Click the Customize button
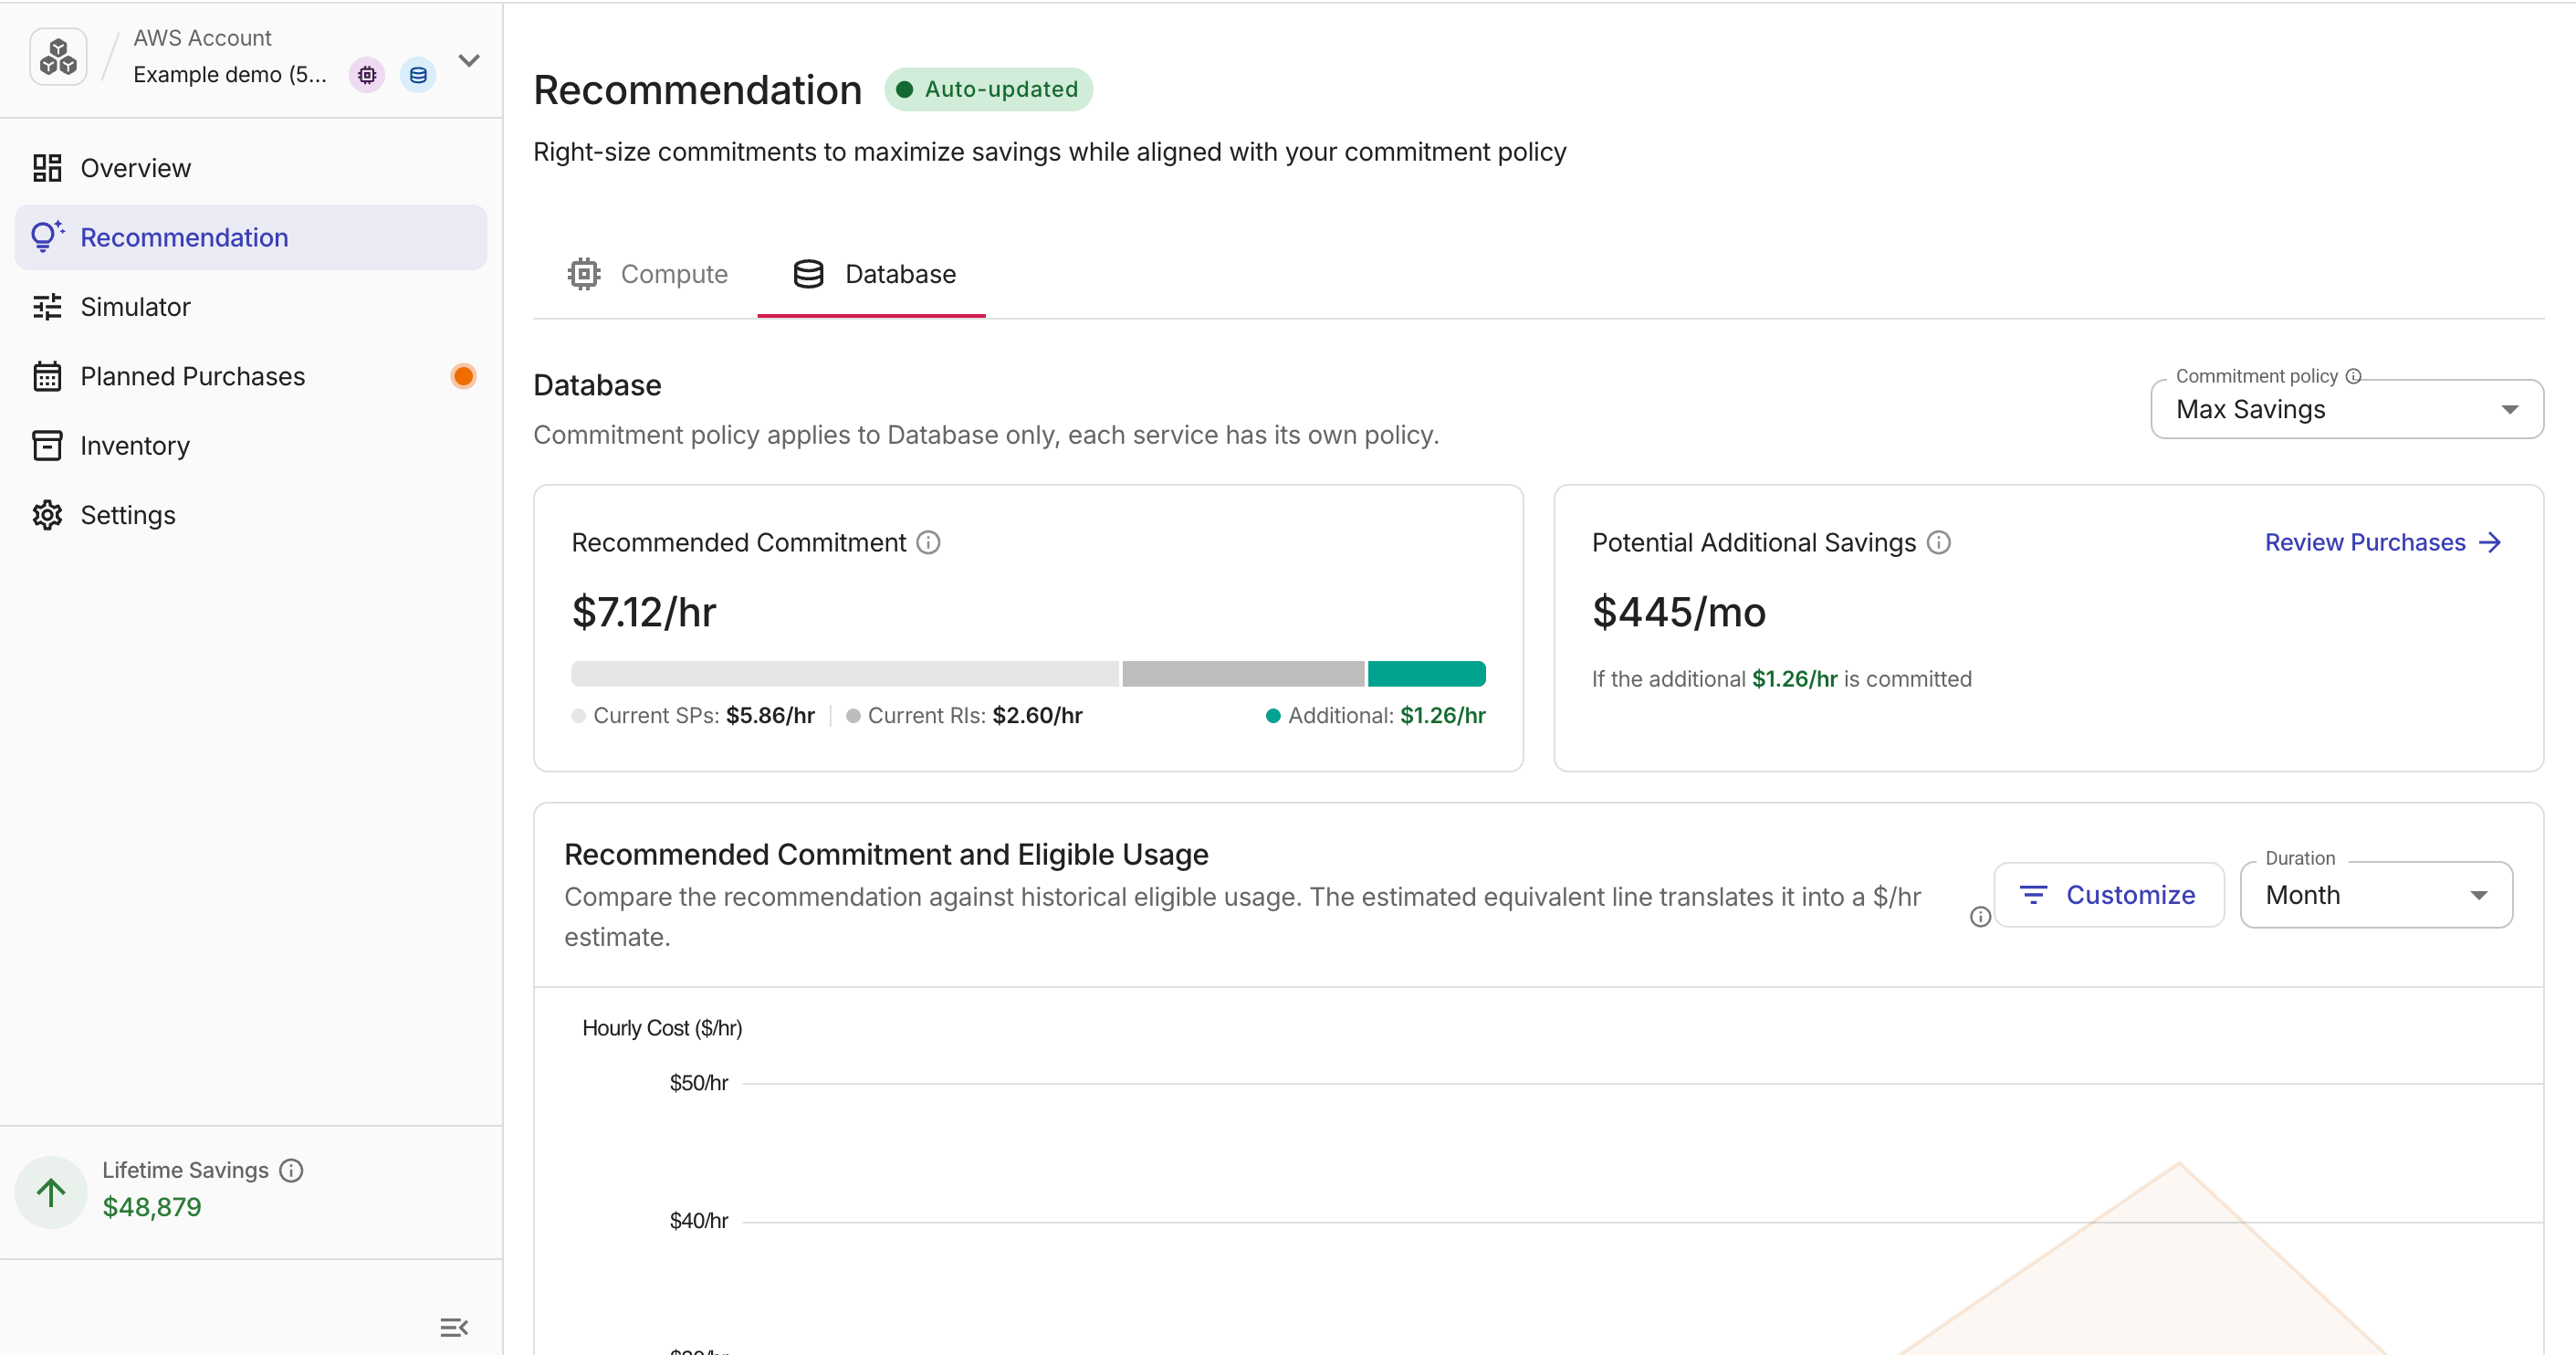 (2109, 894)
